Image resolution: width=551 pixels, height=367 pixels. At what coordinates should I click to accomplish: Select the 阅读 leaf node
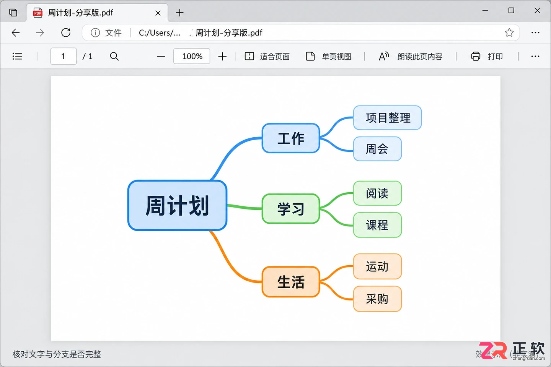pos(377,193)
